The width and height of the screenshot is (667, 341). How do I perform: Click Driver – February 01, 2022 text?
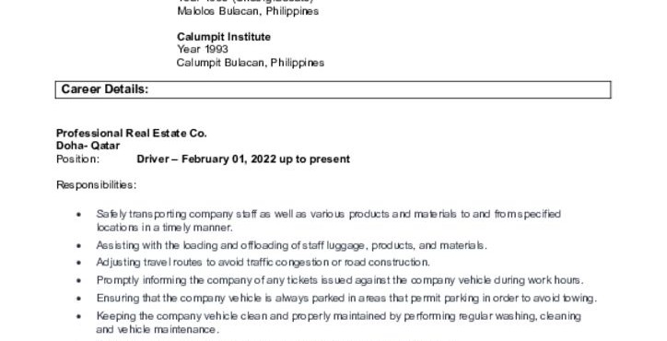coord(206,159)
